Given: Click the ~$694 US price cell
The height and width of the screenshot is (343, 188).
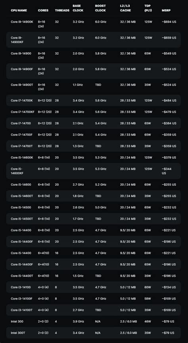Looking at the screenshot, I should (x=169, y=22).
